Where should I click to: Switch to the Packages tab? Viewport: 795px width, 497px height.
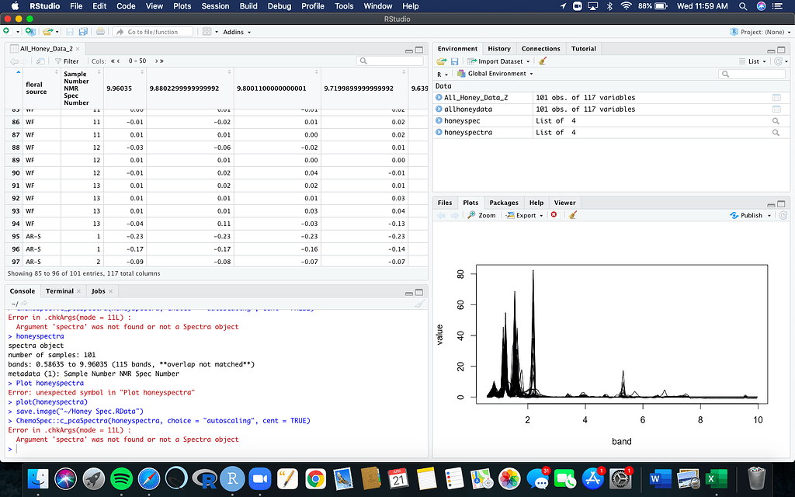[503, 203]
